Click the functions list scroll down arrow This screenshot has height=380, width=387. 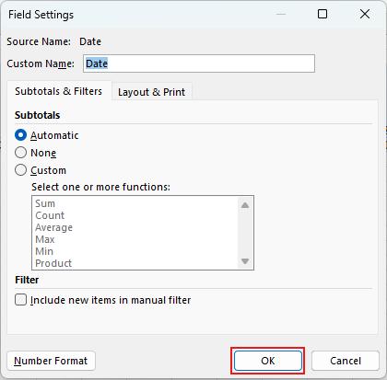tap(245, 261)
